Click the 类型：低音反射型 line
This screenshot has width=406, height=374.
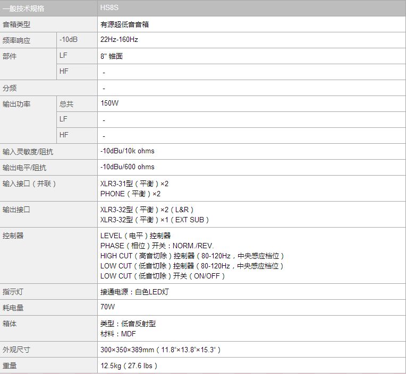[x=128, y=324]
